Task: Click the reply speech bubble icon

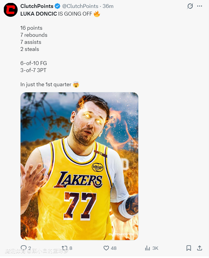Action: [x=24, y=248]
